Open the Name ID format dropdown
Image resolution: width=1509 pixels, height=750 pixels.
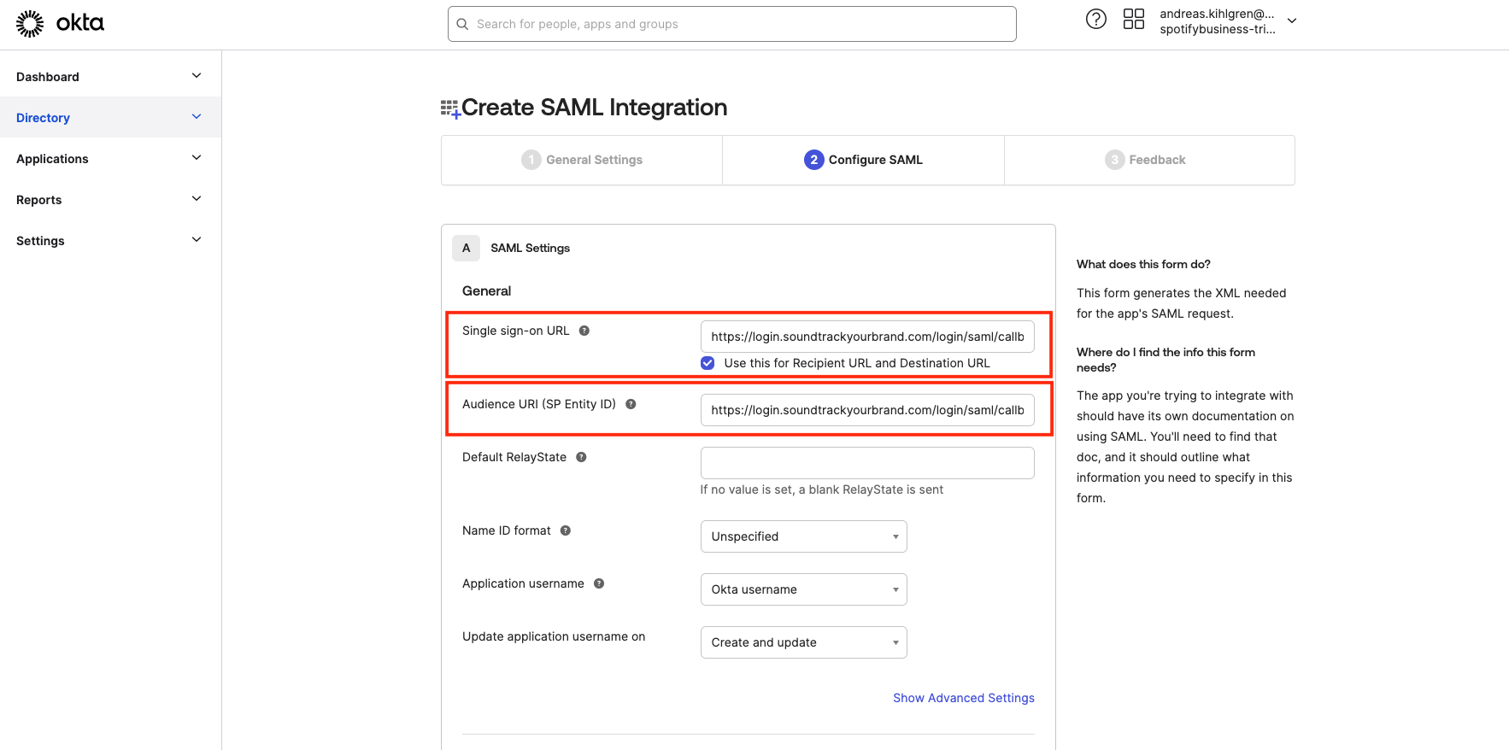(x=804, y=536)
